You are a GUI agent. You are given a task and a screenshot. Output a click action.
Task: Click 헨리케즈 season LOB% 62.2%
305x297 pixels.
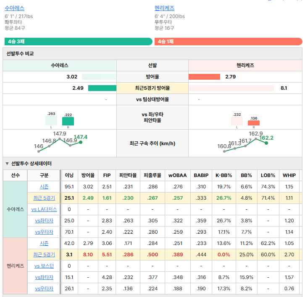coord(268,243)
